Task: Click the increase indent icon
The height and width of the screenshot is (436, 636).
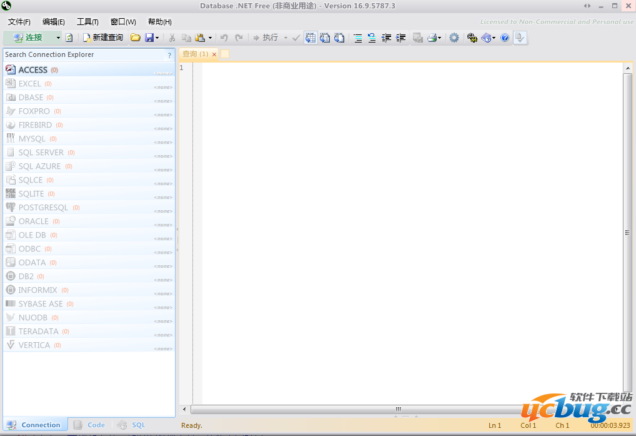Action: coord(400,38)
